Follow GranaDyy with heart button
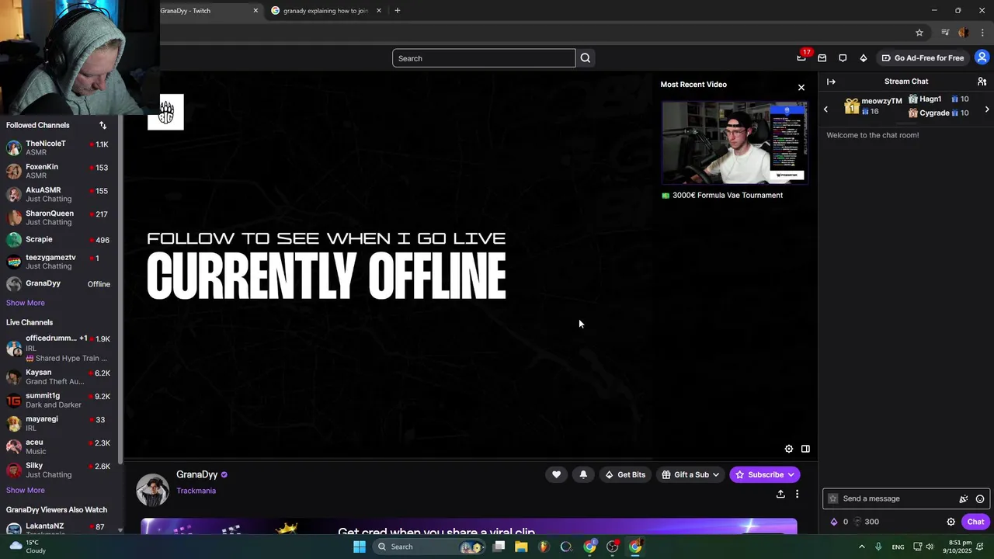Screen dimensions: 994x559 [556, 474]
